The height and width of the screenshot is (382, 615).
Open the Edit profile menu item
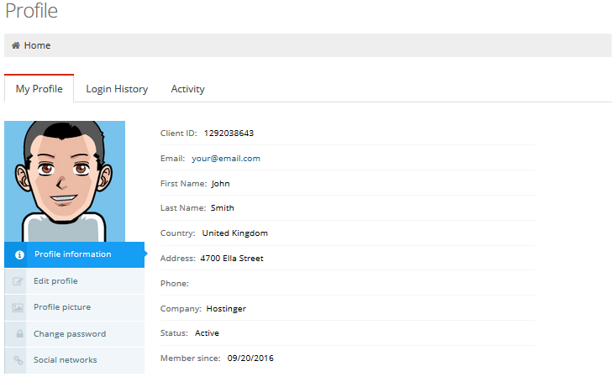pos(75,281)
